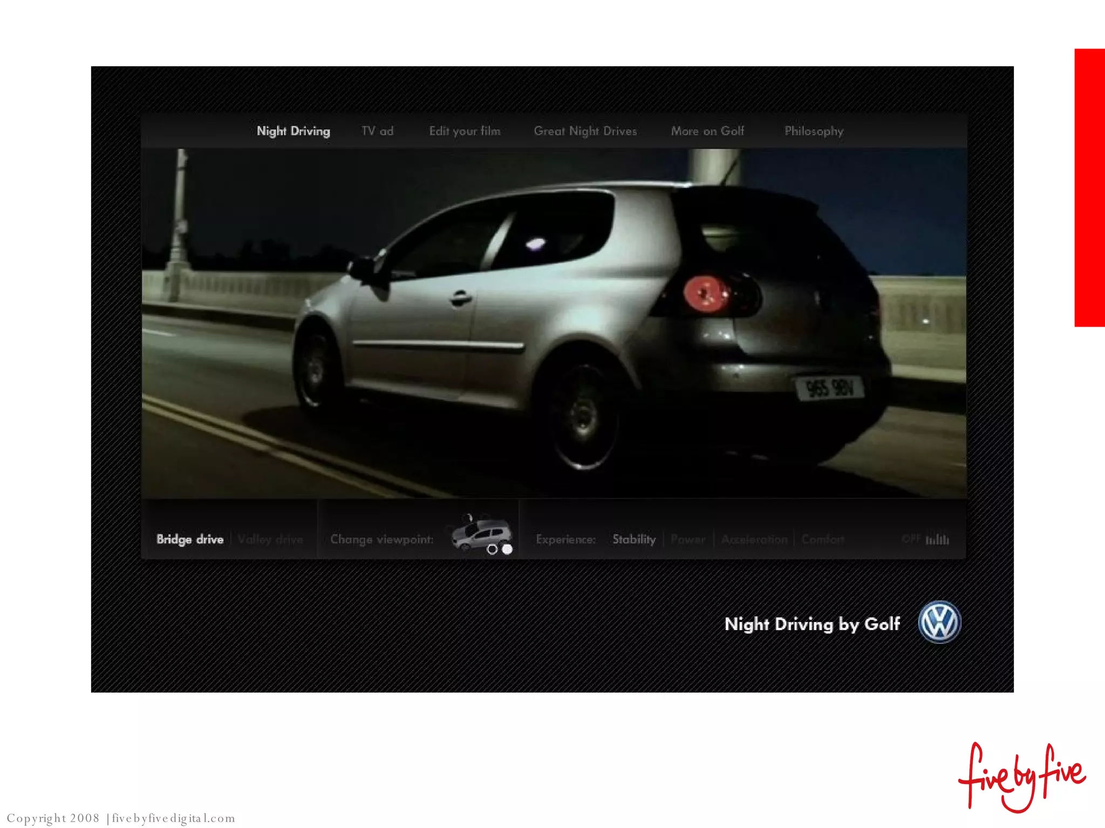Screen dimensions: 1105x828
Task: Click the Volkswagen logo icon
Action: point(939,622)
